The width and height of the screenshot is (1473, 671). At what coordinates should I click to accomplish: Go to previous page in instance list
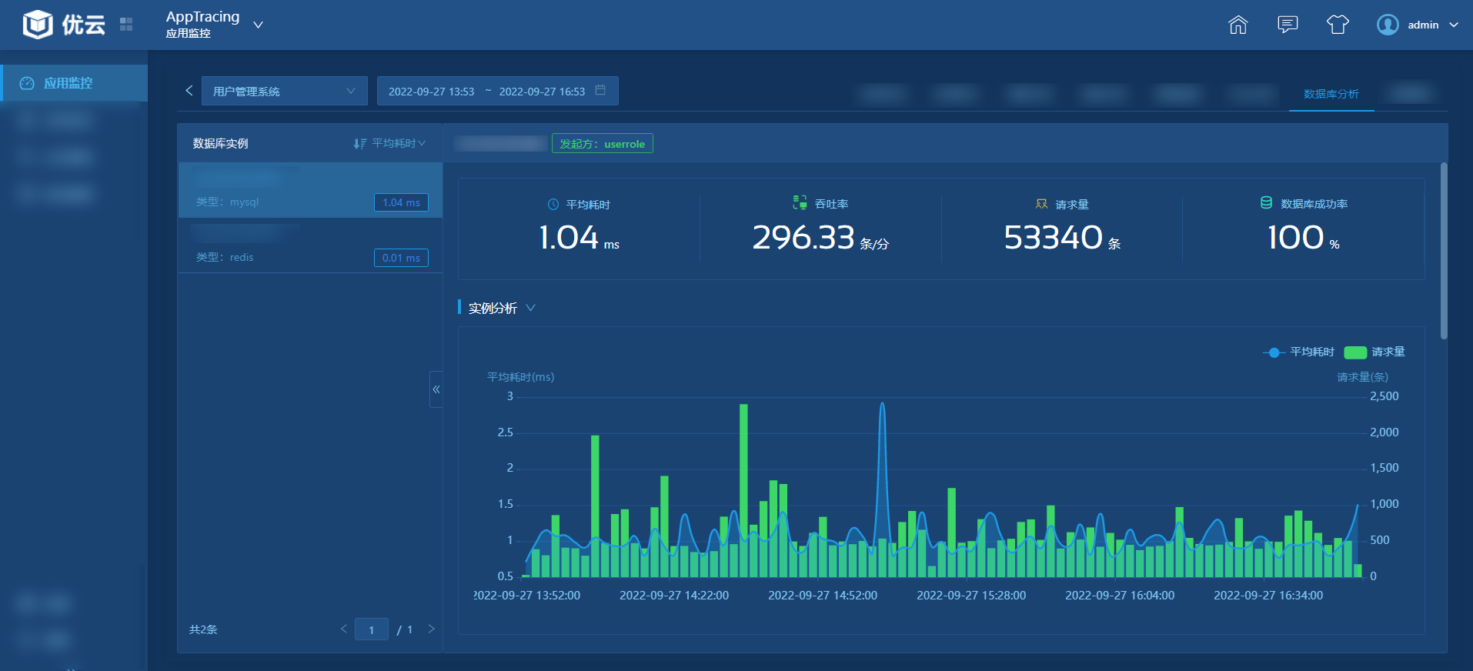(x=344, y=629)
